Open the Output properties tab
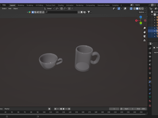This screenshot has width=158, height=118. pos(150,57)
